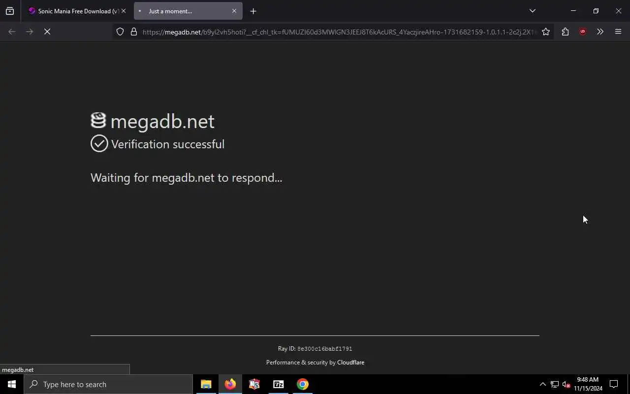Go forward one page
The width and height of the screenshot is (630, 394).
(30, 32)
